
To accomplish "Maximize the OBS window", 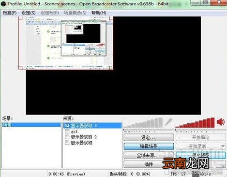I will click(205, 3).
